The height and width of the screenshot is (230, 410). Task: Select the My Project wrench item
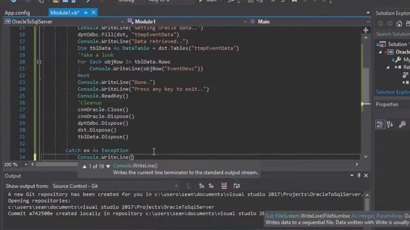point(401,59)
